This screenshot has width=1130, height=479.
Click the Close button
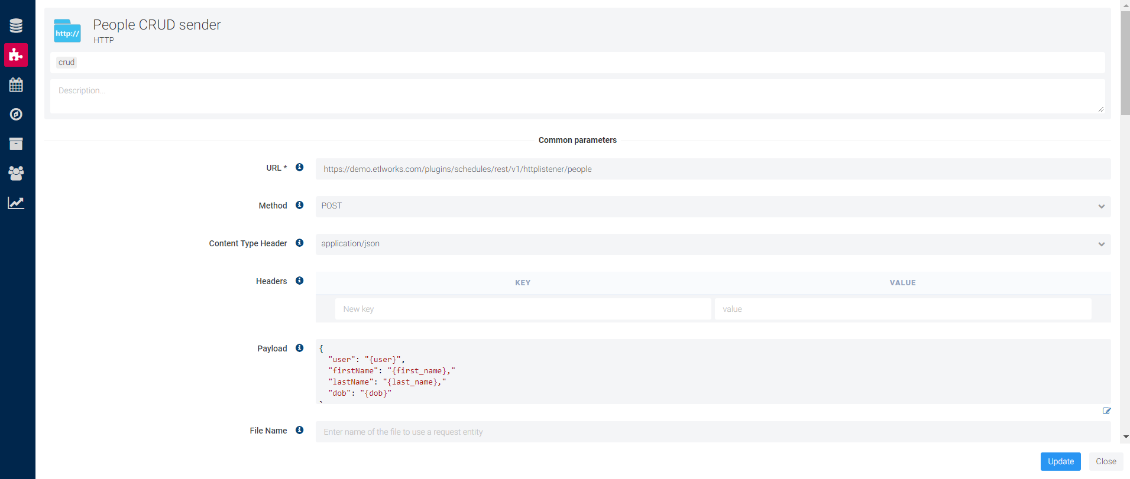[x=1106, y=461]
